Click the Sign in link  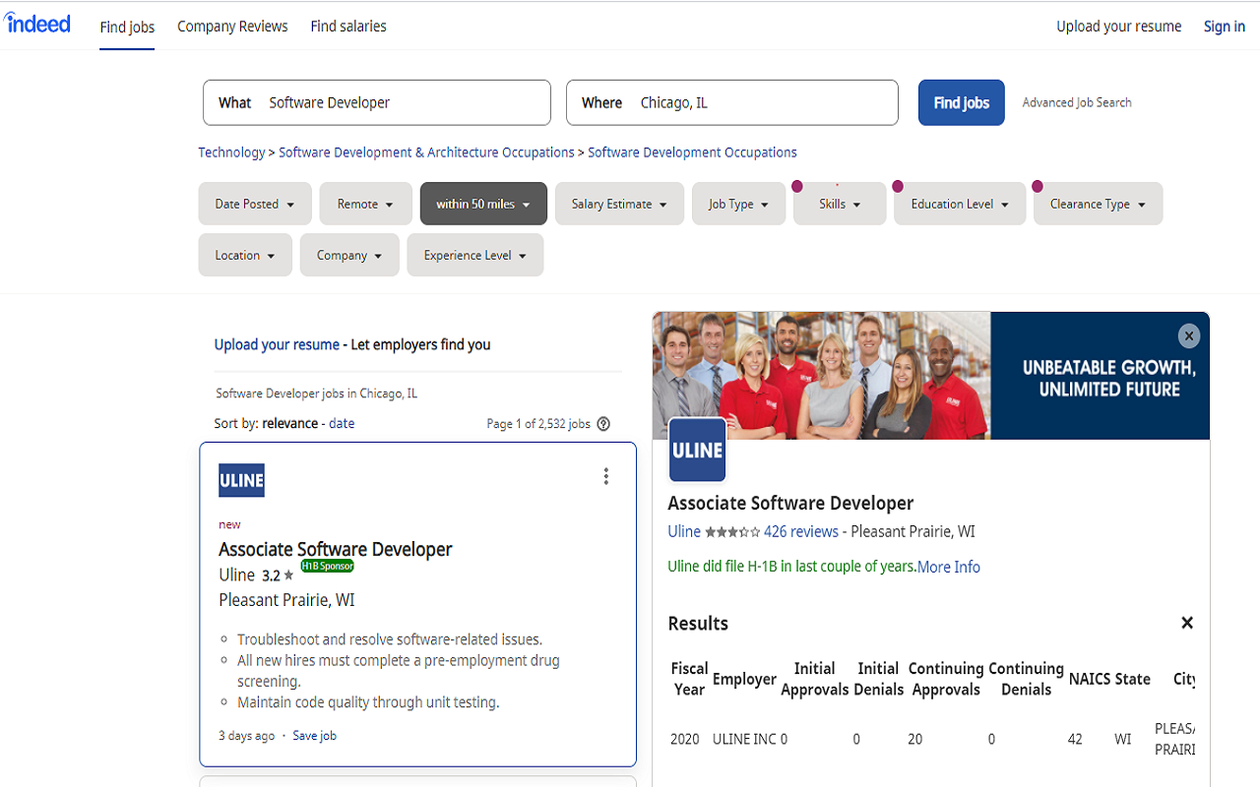click(1224, 27)
